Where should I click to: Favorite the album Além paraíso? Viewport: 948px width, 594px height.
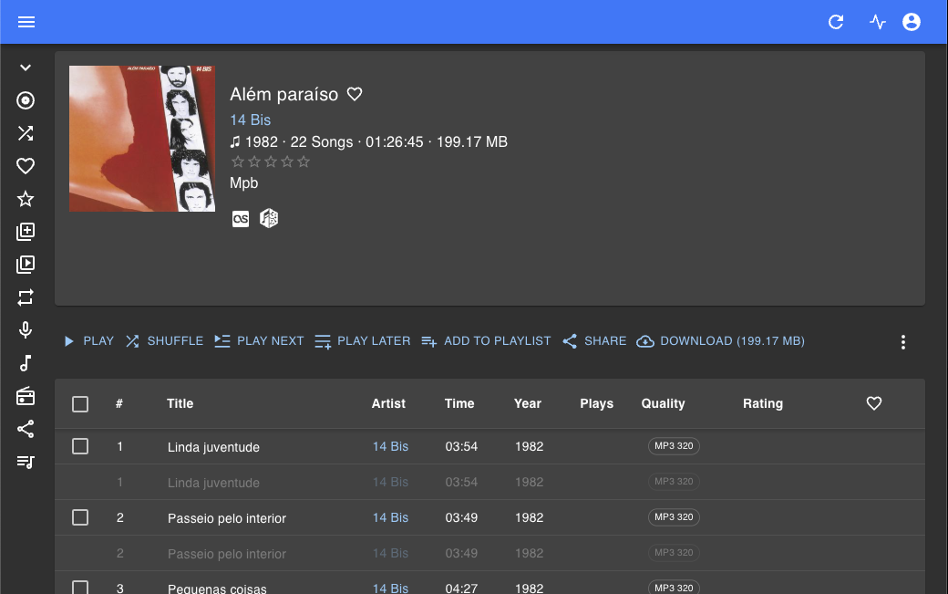point(355,94)
